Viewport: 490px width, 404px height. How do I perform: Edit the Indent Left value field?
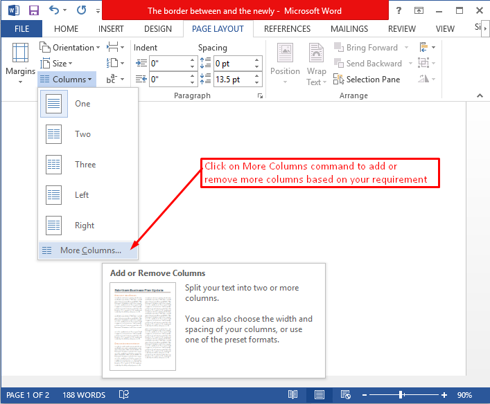coord(169,64)
